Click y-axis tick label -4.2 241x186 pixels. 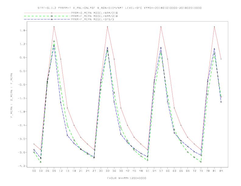[22, 166]
